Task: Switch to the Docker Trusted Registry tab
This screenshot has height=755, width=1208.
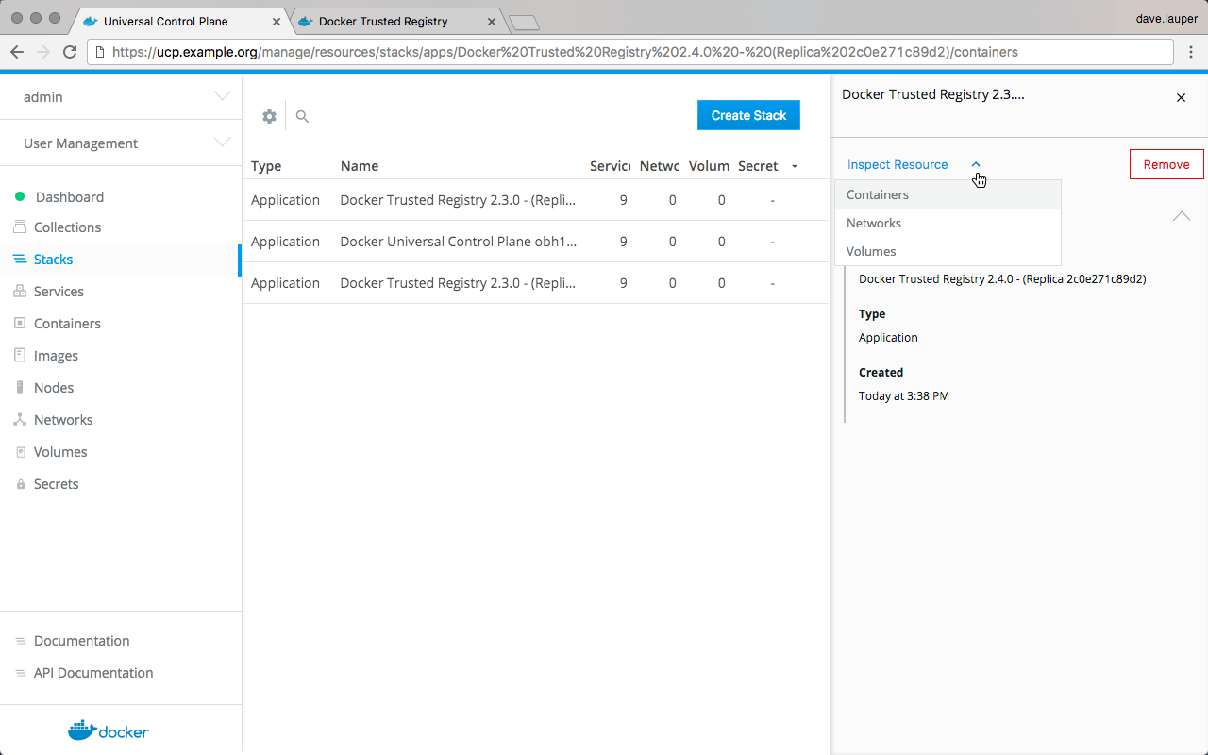Action: (396, 21)
